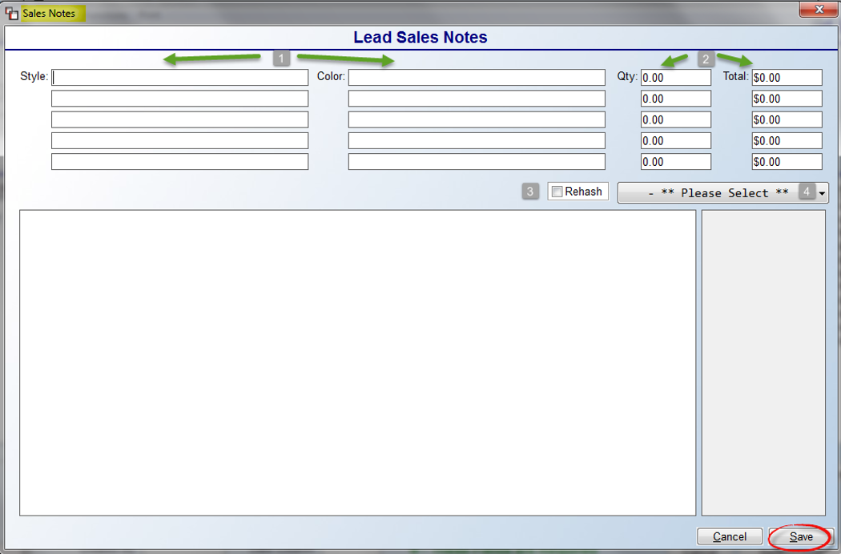Viewport: 841px width, 554px height.
Task: Select the first Qty field
Action: [676, 77]
